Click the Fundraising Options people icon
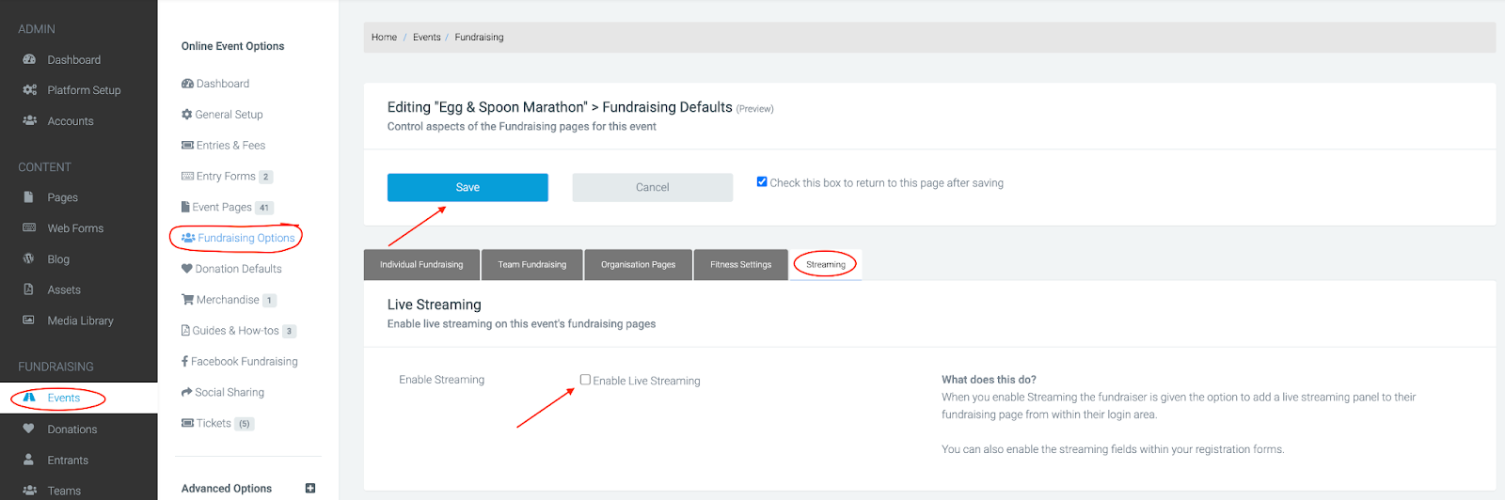The image size is (1505, 500). click(188, 238)
